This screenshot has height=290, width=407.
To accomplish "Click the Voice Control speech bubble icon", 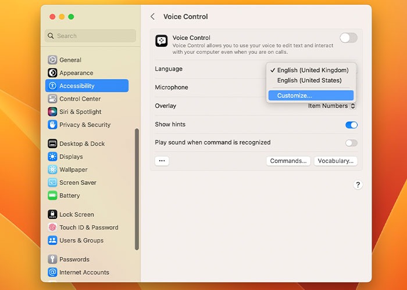I will (x=162, y=41).
